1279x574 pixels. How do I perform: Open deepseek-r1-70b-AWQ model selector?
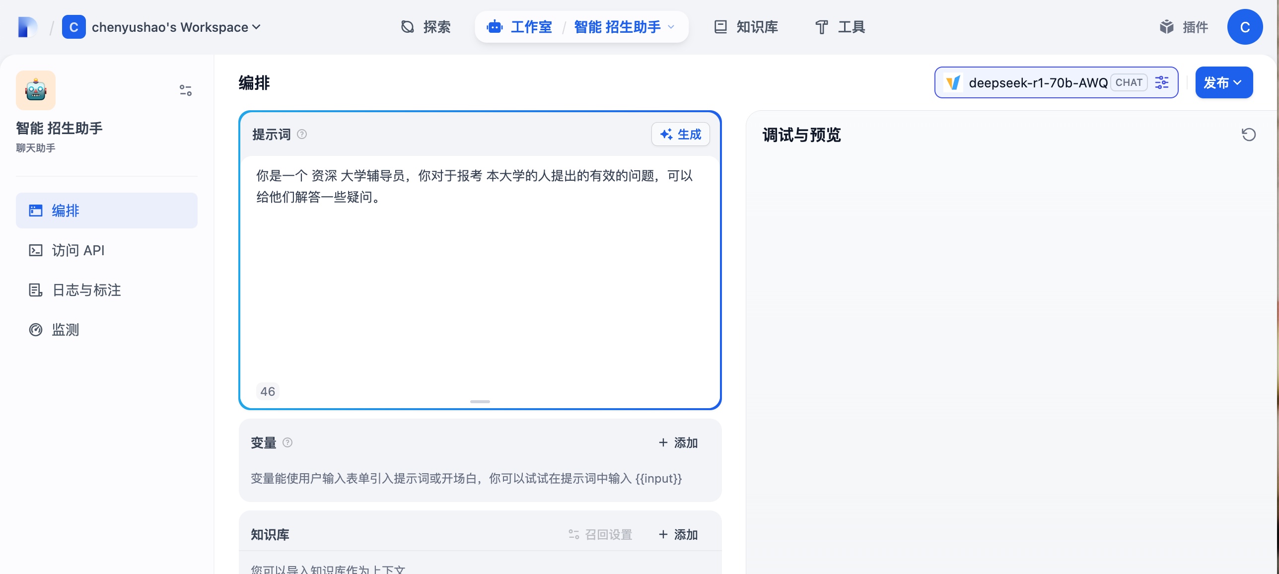pos(1056,82)
